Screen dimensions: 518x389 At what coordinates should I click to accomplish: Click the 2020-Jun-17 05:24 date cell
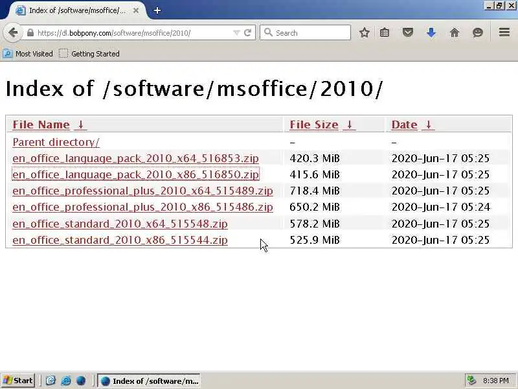tap(441, 207)
